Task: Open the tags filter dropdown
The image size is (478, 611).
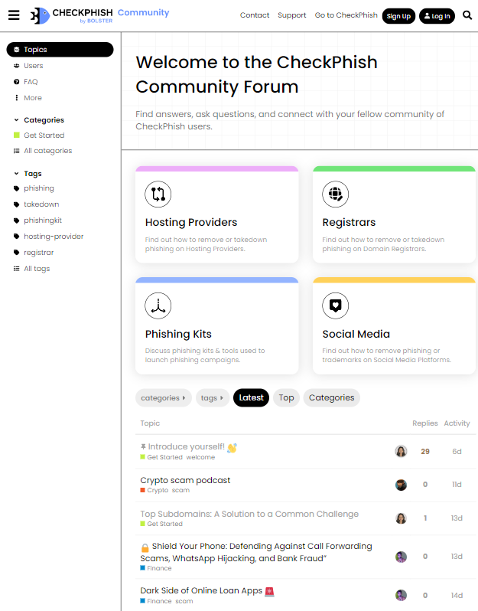Action: click(213, 398)
